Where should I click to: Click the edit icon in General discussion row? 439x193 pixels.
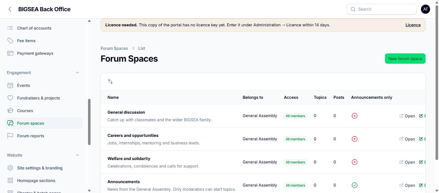421,116
